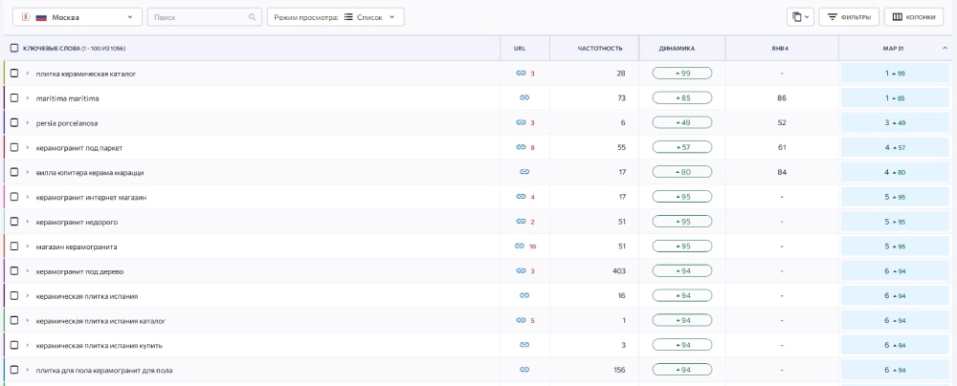Check the керамогранит под паркет row

(x=14, y=147)
